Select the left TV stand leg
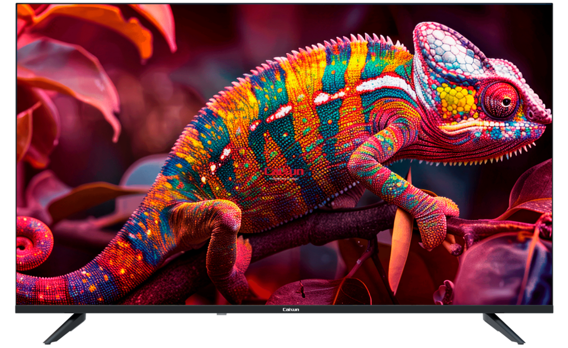This screenshot has width=568, height=348. [x=65, y=327]
